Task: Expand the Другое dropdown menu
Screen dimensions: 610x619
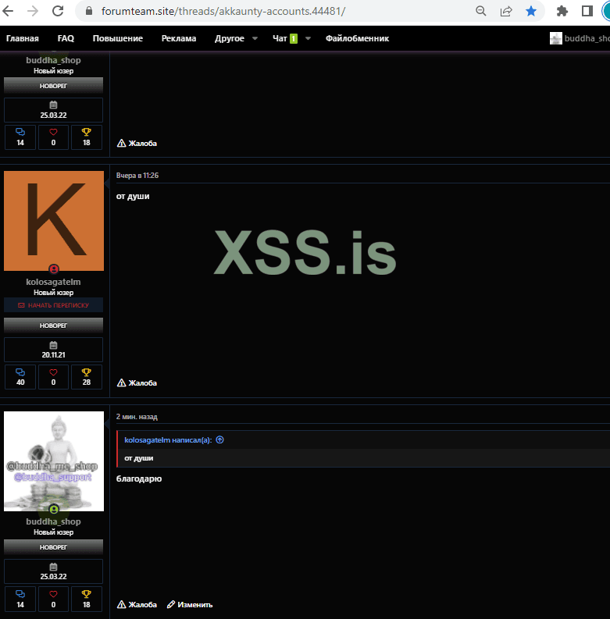Action: (234, 38)
